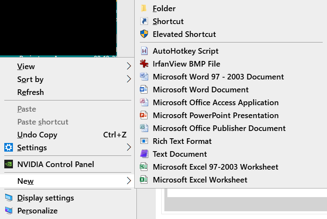The image size is (327, 219).
Task: Click the Word 97 - 2003 Document icon
Action: (144, 76)
